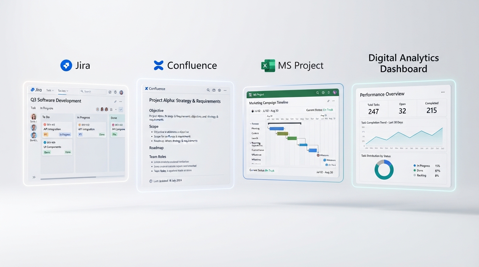Click the Scope heading in Confluence page
Viewport: 479px width, 267px height.
coord(154,127)
